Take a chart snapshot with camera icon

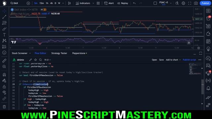click(196, 3)
